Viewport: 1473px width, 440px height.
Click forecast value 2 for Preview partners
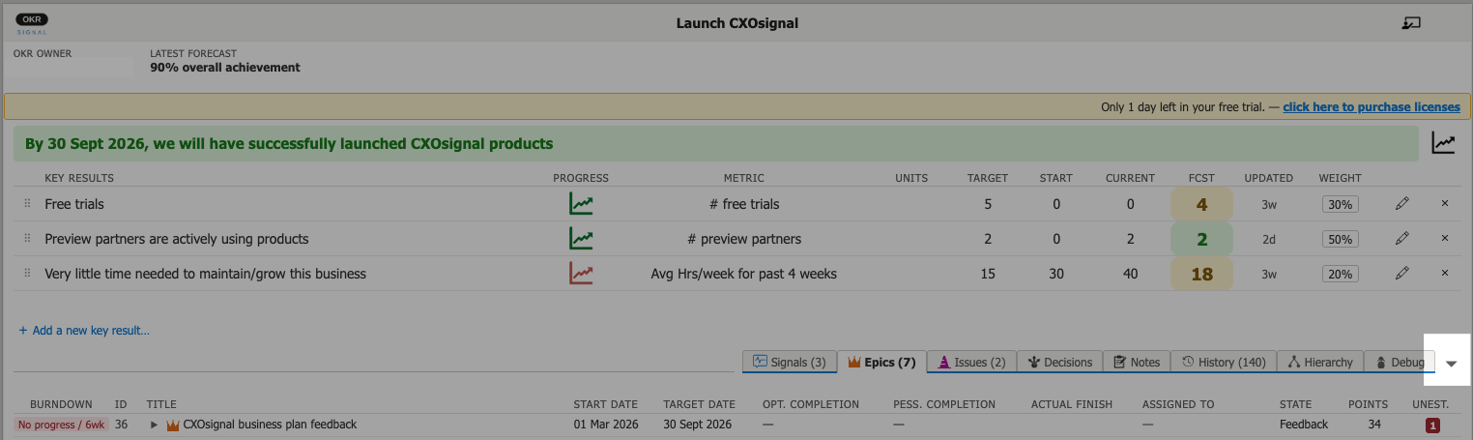1201,239
